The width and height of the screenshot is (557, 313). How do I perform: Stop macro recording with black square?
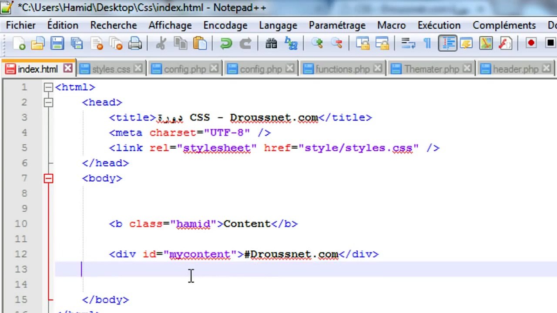[x=550, y=43]
